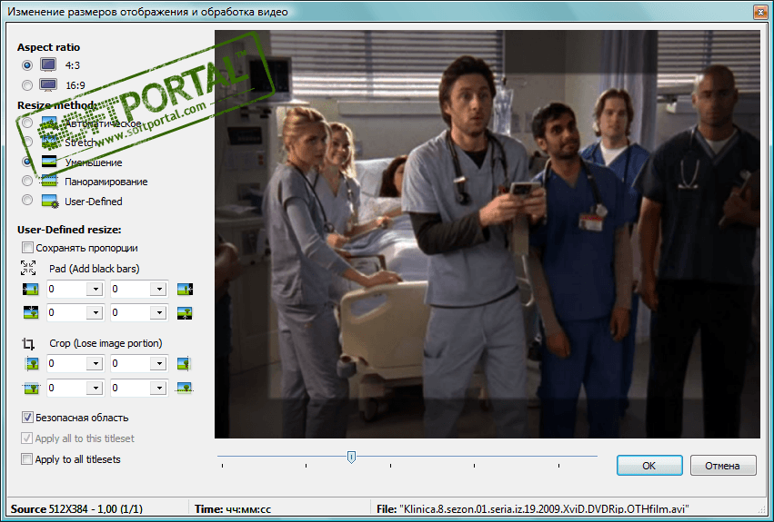Click the Crop tool icon
This screenshot has height=522, width=774.
click(28, 343)
